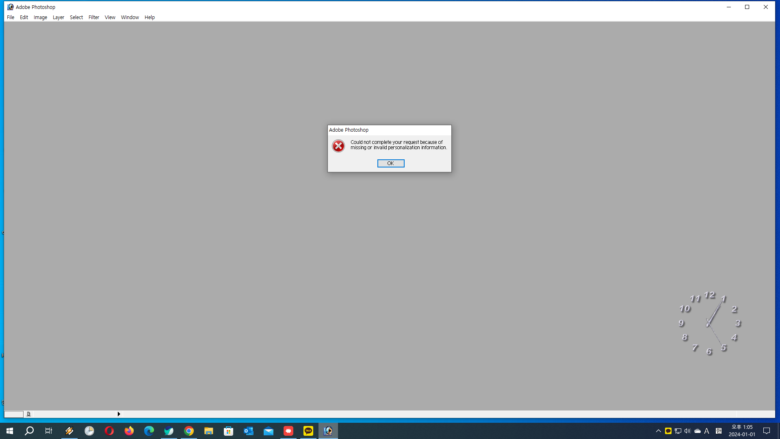Open the Filter menu
This screenshot has height=439, width=780.
(94, 17)
